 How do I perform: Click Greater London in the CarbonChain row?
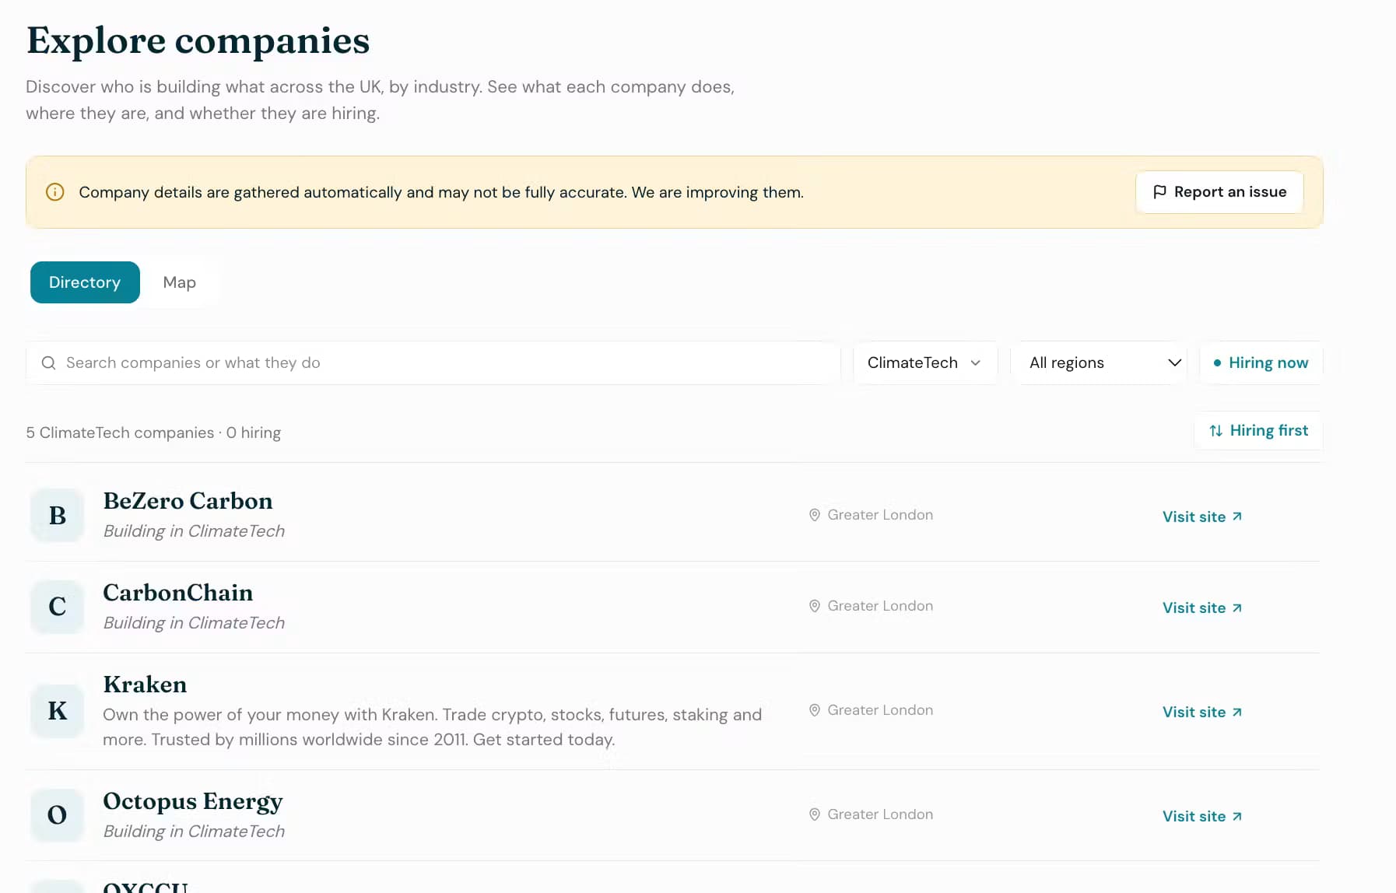tap(880, 606)
